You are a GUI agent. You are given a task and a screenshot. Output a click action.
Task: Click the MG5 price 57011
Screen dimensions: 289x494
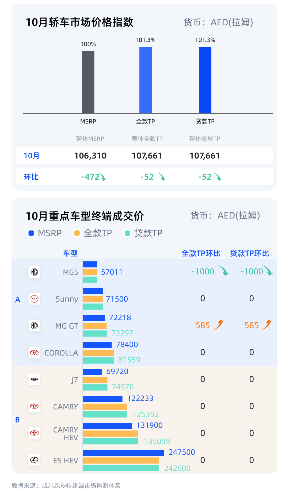coord(112,272)
